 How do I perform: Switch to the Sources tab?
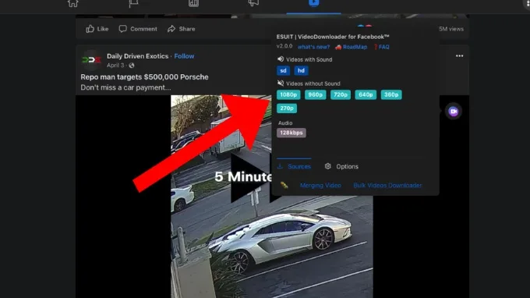coord(294,166)
